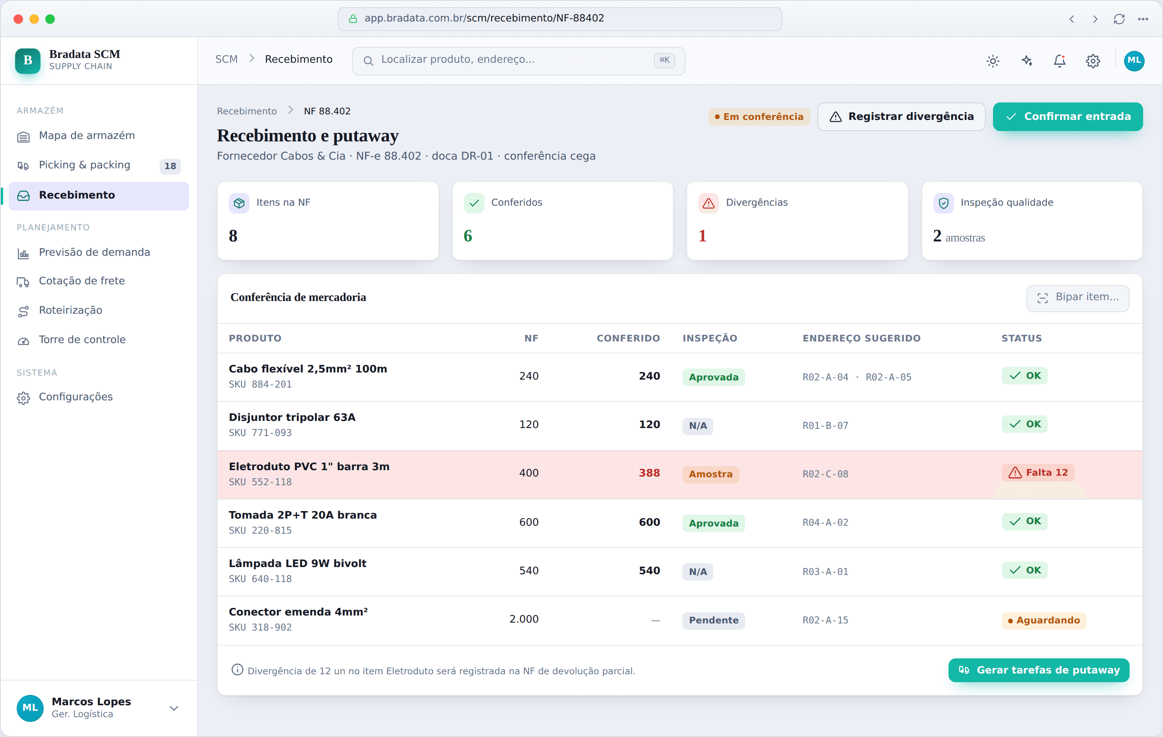Click the STATUS column header
The height and width of the screenshot is (737, 1163).
(x=1022, y=339)
